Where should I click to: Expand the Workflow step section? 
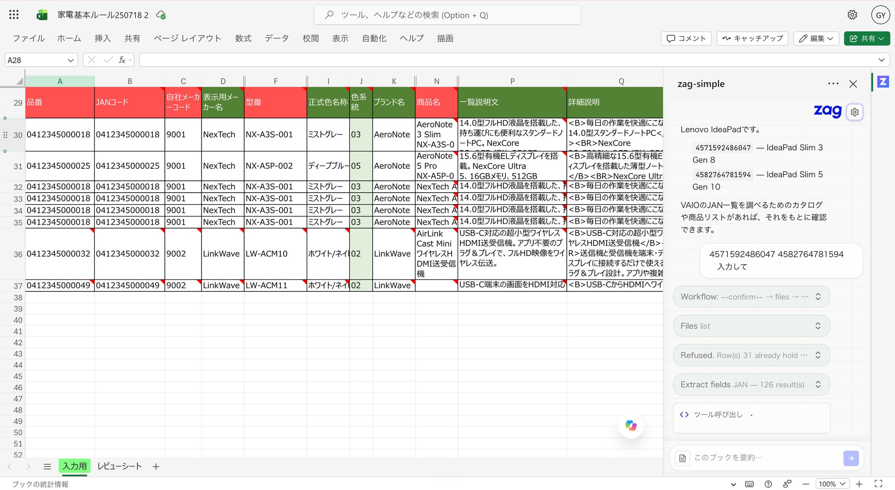pos(751,297)
